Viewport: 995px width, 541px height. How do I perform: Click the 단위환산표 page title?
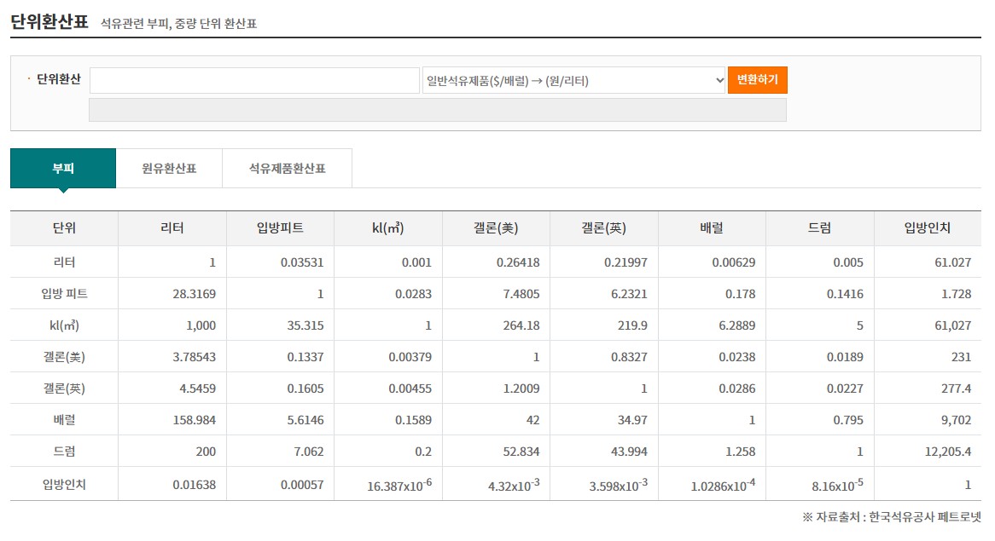pos(49,21)
